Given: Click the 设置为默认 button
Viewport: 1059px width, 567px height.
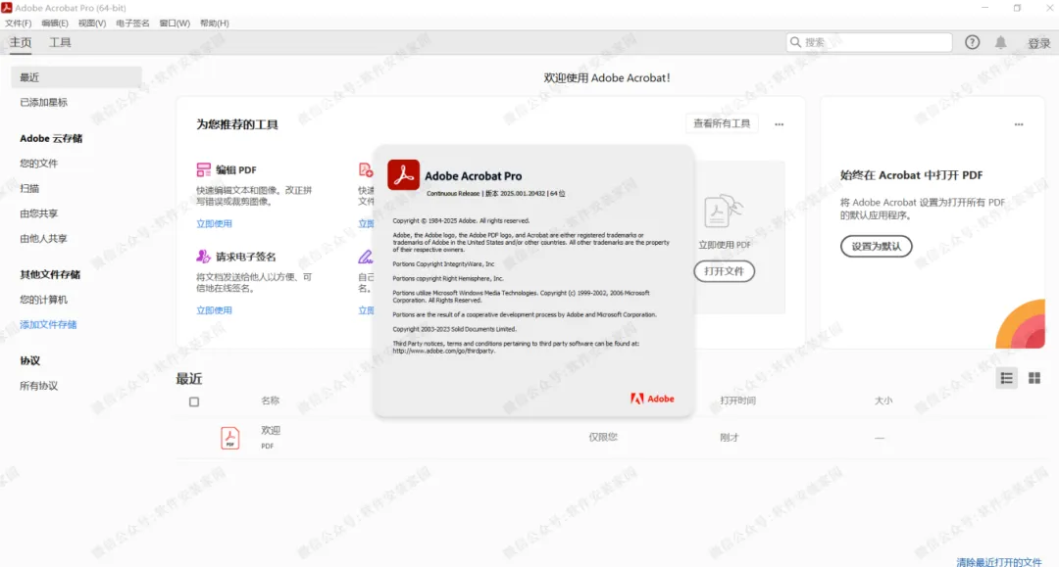Looking at the screenshot, I should (x=876, y=246).
